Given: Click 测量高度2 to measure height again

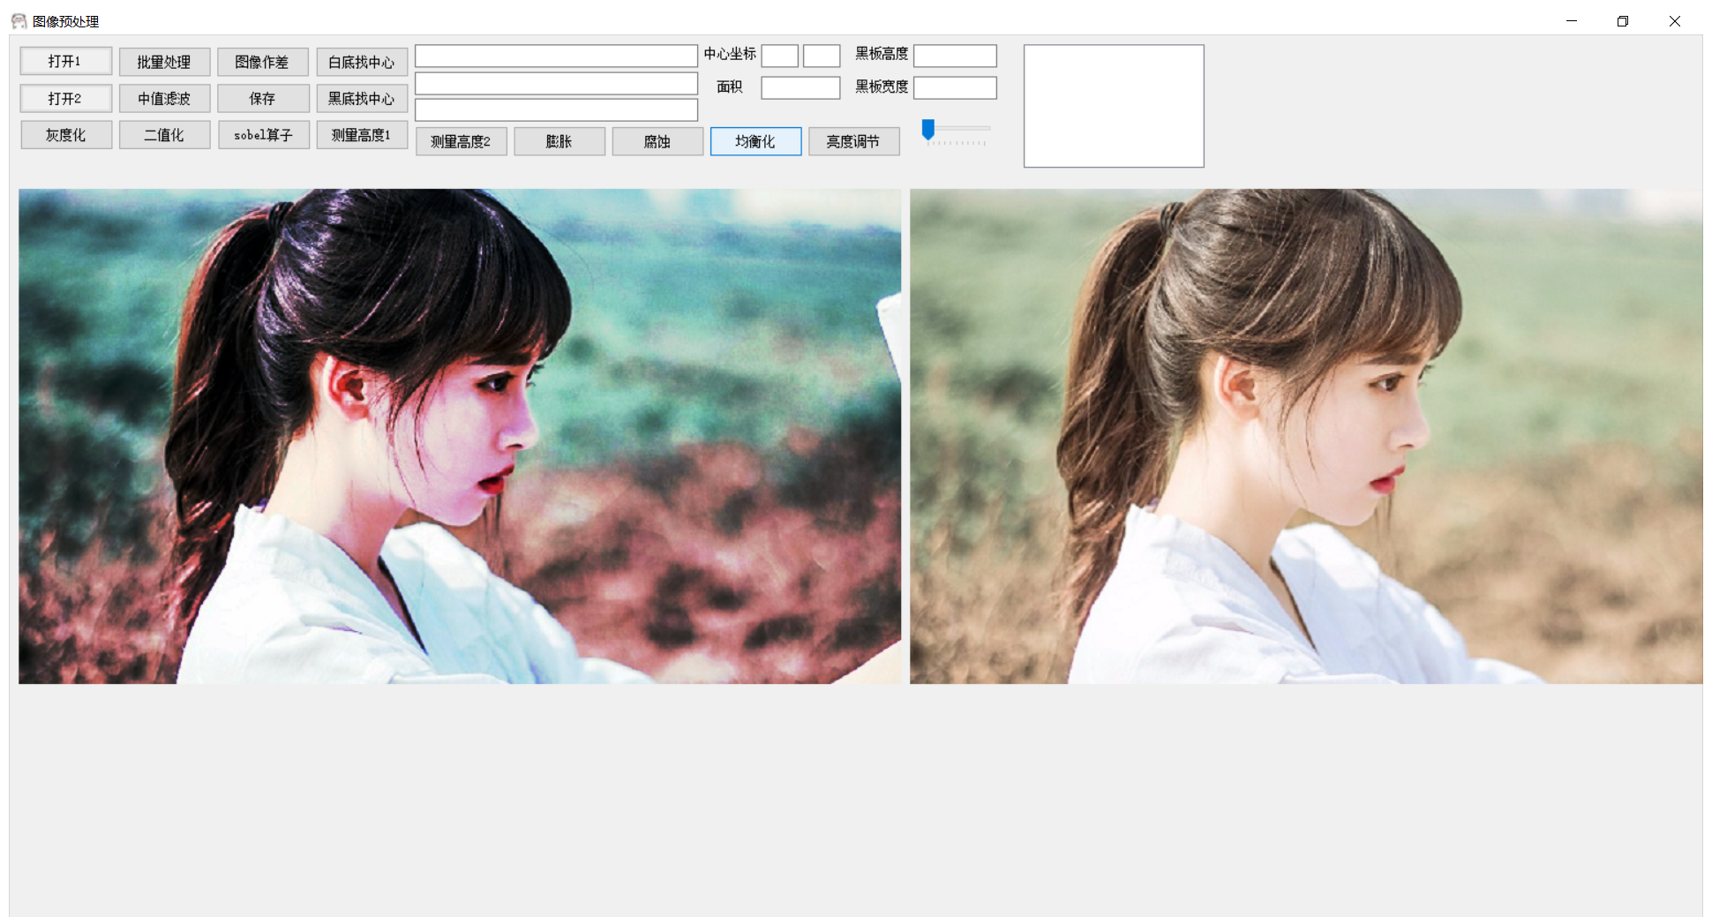Looking at the screenshot, I should click(x=461, y=141).
